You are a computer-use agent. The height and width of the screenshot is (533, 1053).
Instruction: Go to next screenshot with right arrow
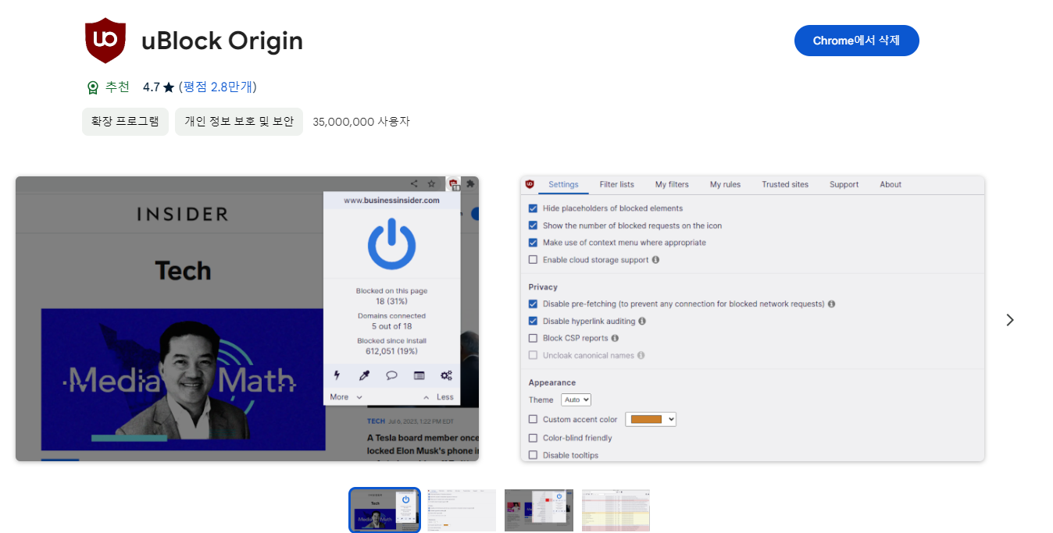click(1010, 320)
